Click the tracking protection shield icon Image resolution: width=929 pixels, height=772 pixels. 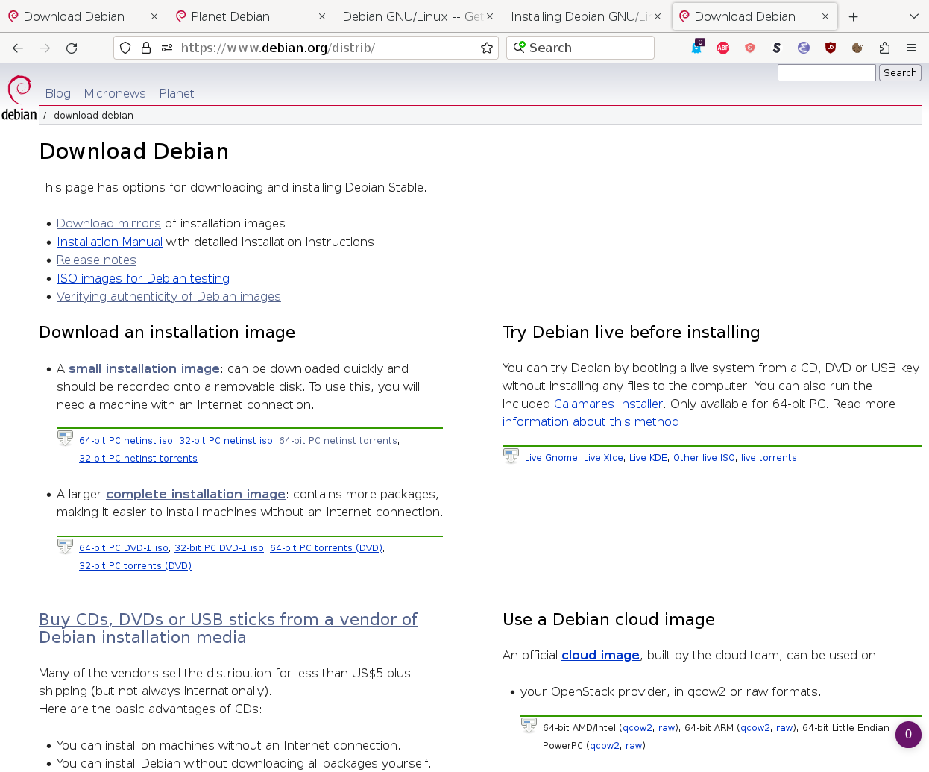(125, 48)
